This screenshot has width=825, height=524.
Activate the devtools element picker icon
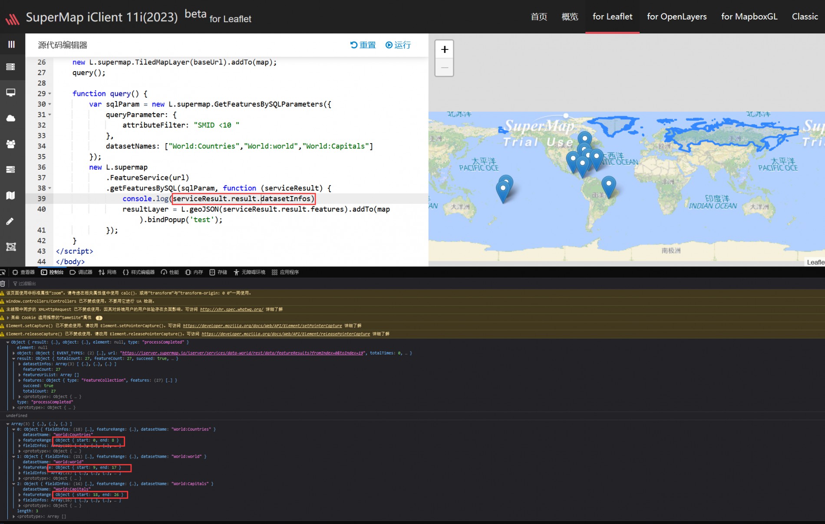[x=3, y=272]
